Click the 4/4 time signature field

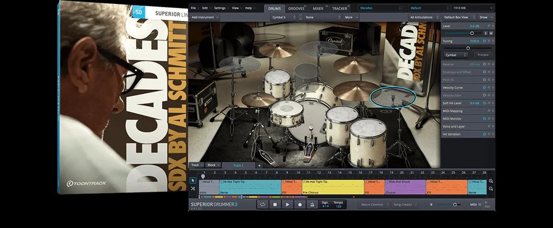coord(325,205)
